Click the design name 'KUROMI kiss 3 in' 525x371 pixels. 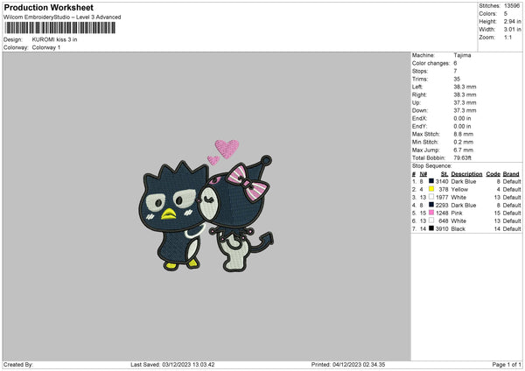coord(54,39)
